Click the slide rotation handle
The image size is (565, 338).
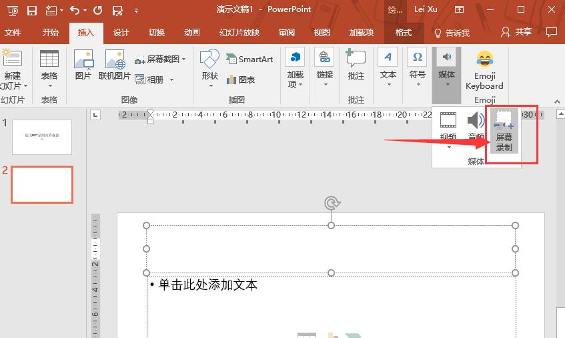332,203
